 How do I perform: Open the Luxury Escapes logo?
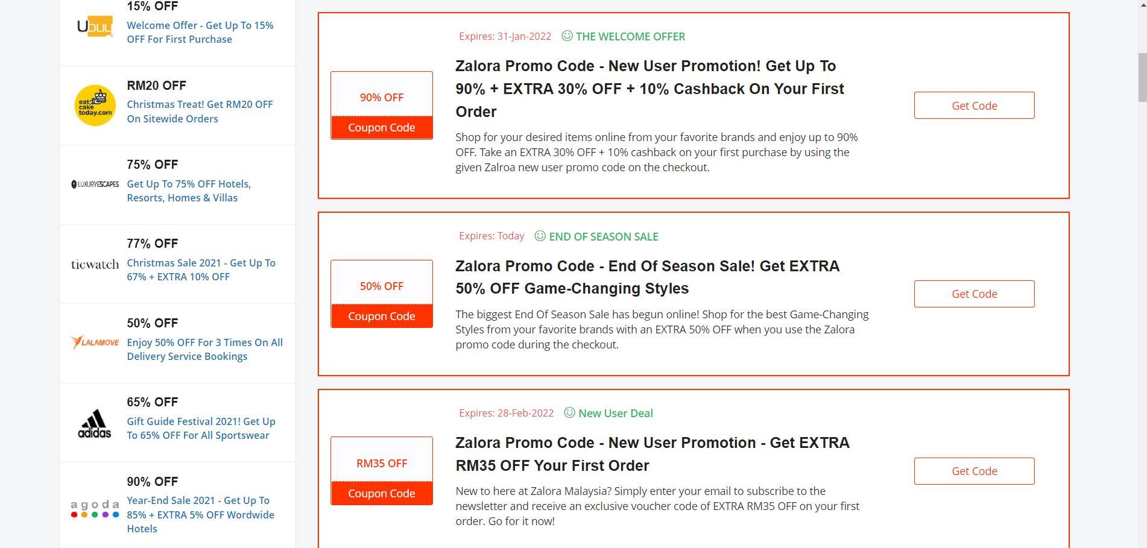coord(95,184)
